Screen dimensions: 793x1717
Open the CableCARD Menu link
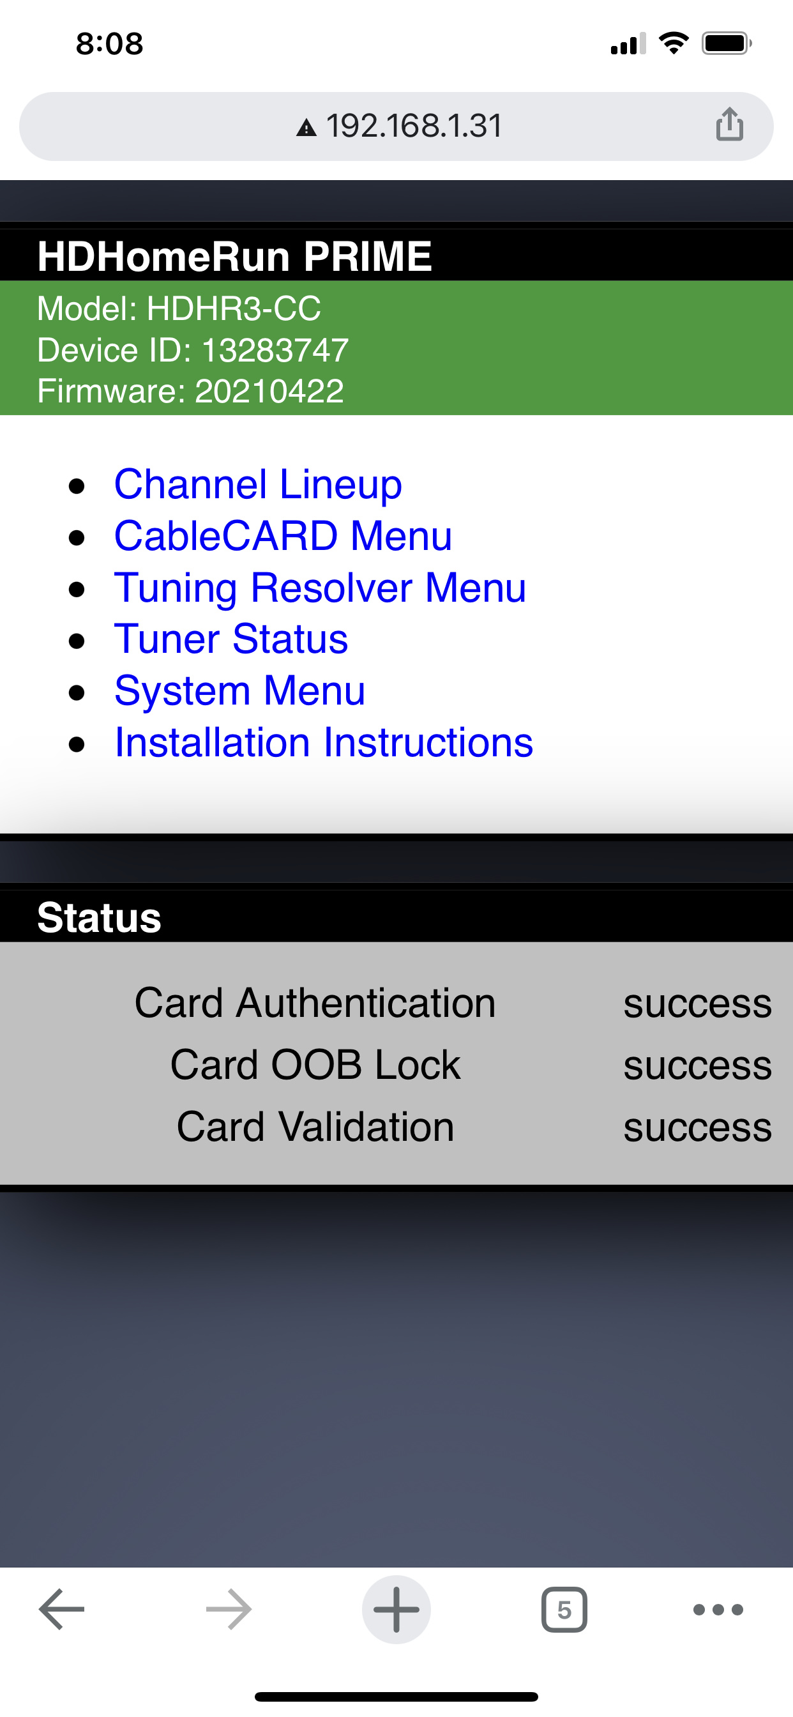(283, 536)
